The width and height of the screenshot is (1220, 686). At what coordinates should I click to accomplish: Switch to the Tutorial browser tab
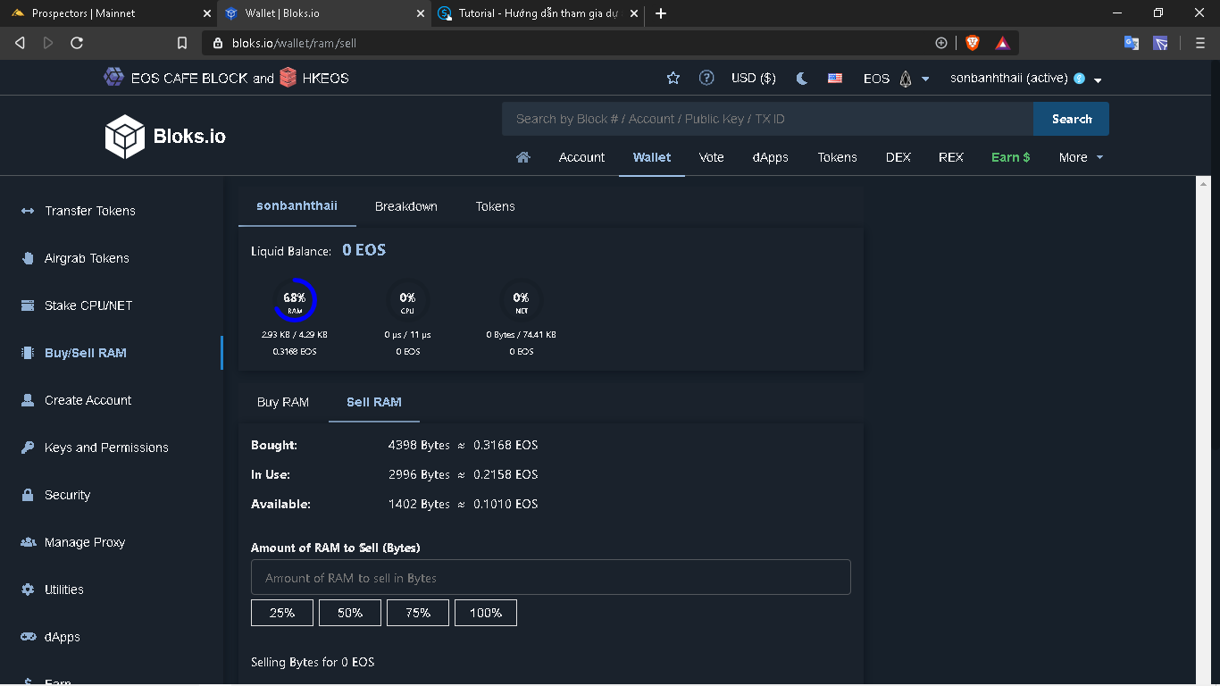pyautogui.click(x=539, y=13)
